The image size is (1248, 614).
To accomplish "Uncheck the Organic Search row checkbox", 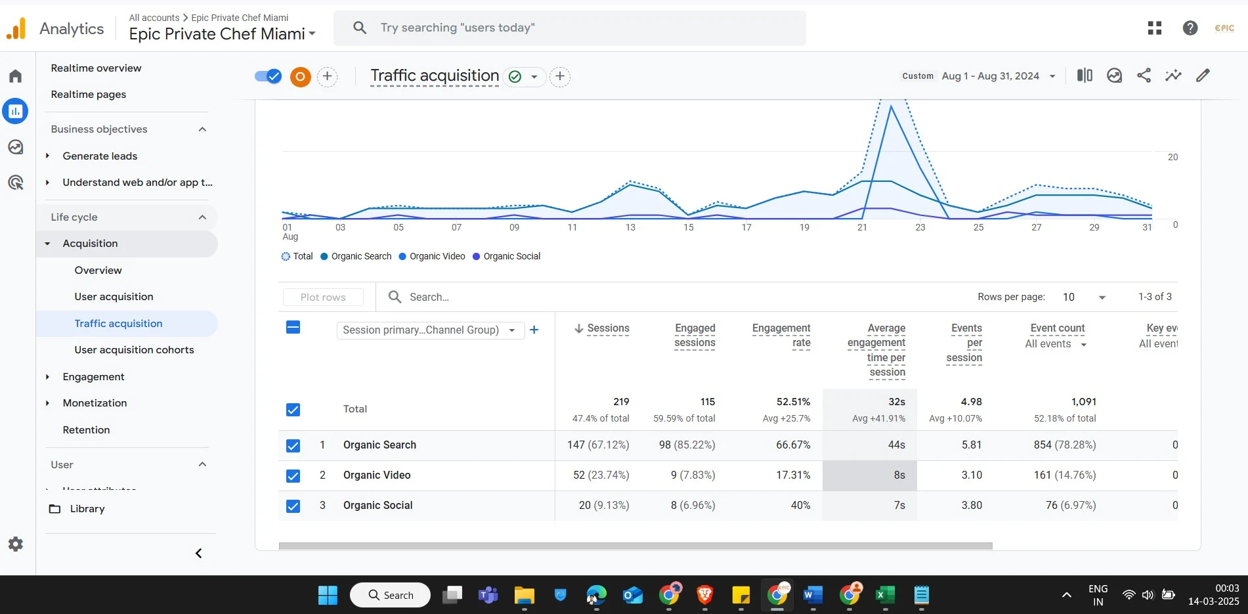I will [293, 446].
